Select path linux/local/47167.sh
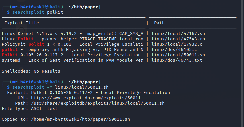The height and width of the screenshot is (127, 244). [x=178, y=34]
